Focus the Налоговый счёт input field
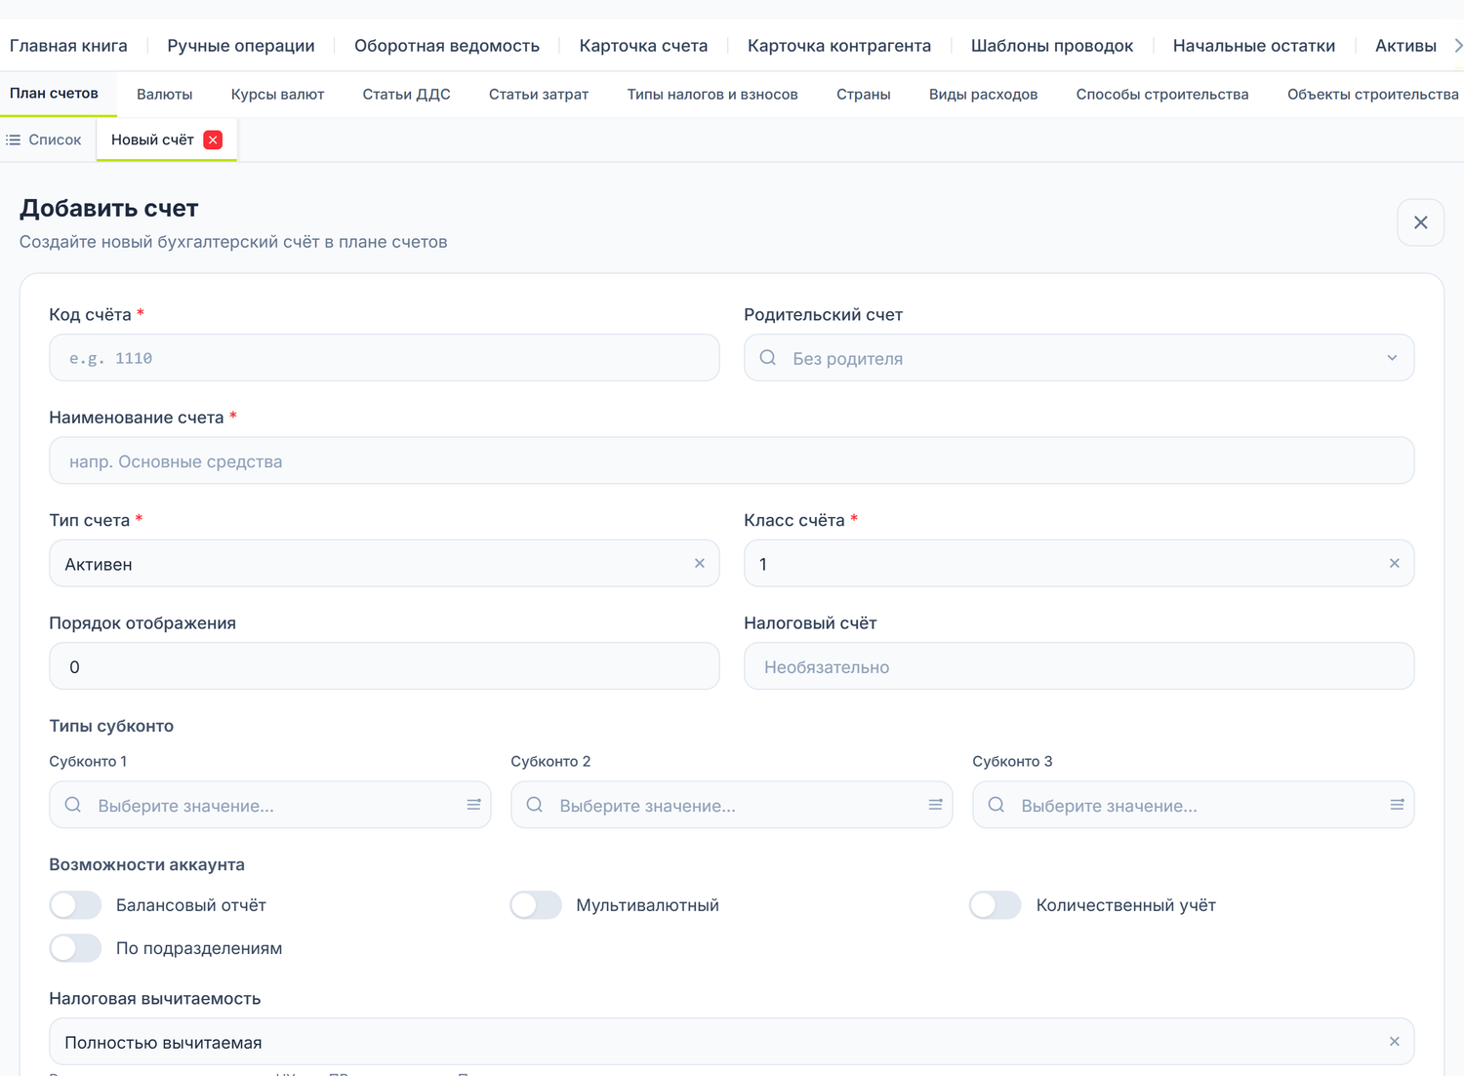Viewport: 1464px width, 1076px height. point(1078,666)
